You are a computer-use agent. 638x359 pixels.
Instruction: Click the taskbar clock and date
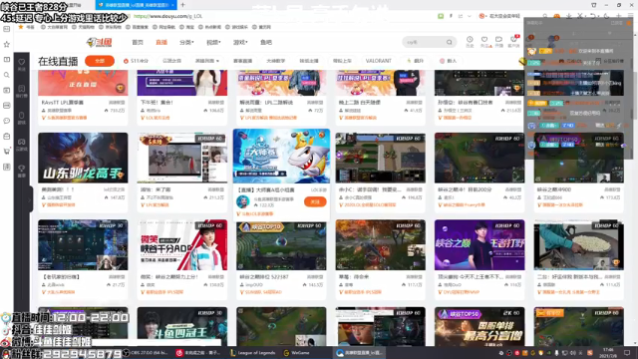[609, 352]
